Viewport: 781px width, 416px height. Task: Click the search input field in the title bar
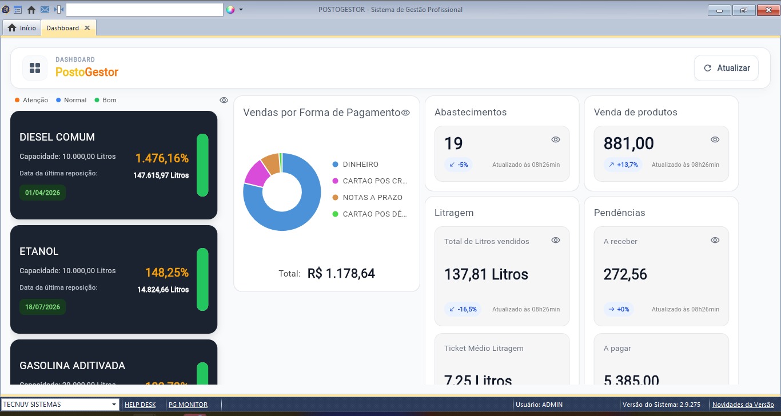pos(145,10)
